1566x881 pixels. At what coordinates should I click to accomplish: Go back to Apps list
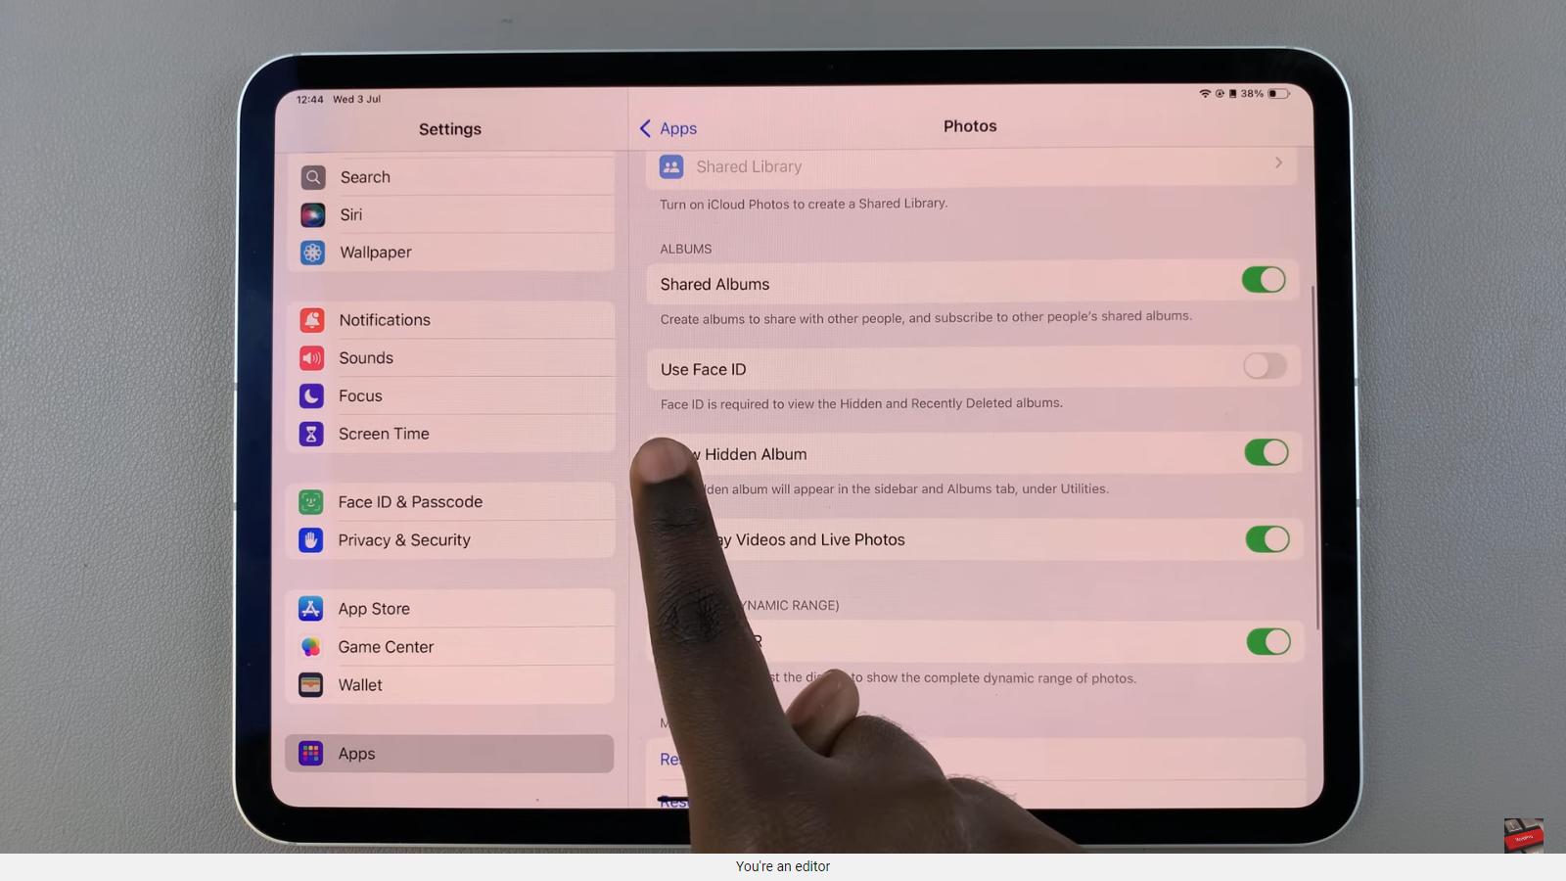(x=668, y=129)
